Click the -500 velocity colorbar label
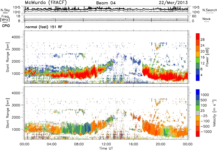 point(205,126)
